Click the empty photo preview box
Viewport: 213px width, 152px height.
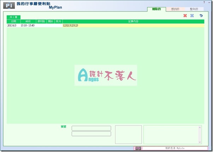128,135
